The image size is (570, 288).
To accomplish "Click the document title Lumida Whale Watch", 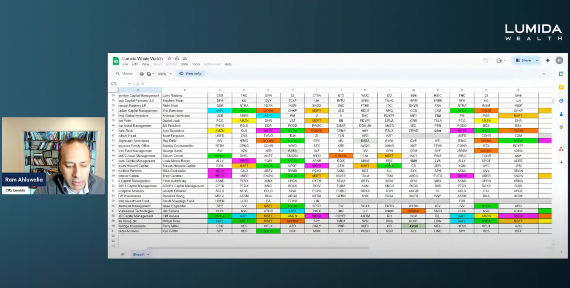I will point(142,59).
